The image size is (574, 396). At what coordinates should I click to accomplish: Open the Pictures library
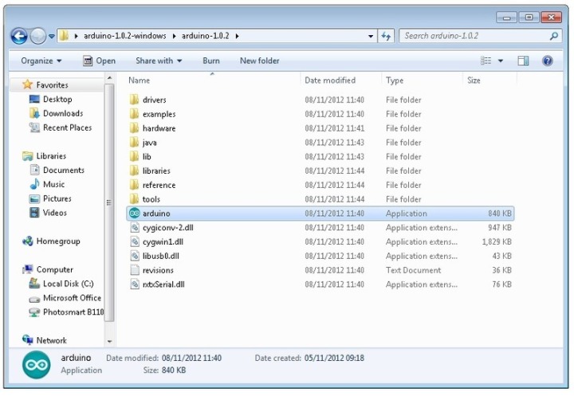click(x=57, y=198)
